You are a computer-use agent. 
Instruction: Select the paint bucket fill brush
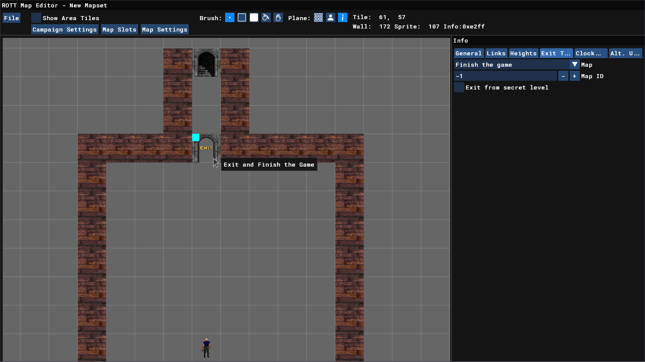[x=266, y=18]
